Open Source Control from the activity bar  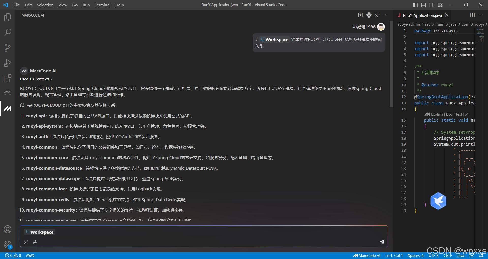pos(8,47)
